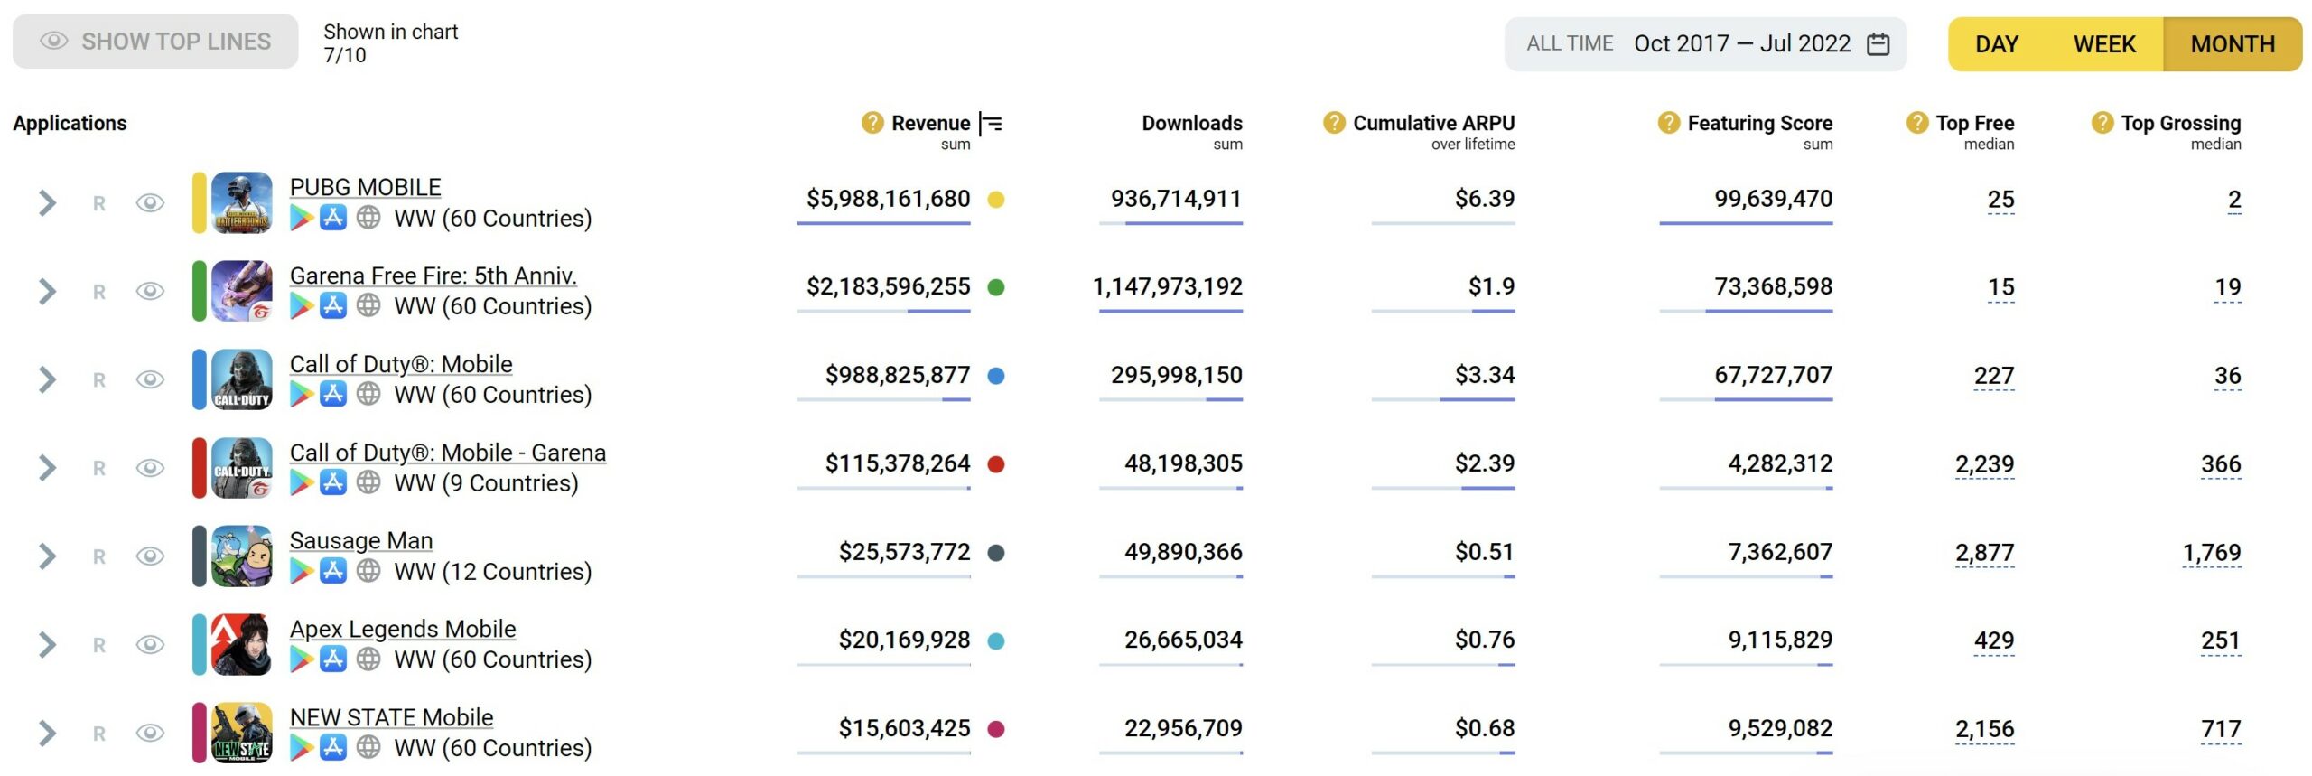Toggle PUBG MOBILE chart visibility eye
Image resolution: width=2312 pixels, height=776 pixels.
150,202
